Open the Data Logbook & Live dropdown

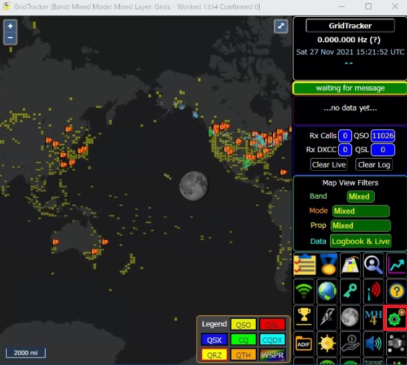coord(361,241)
